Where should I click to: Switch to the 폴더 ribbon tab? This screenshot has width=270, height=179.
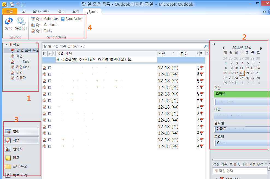(x=61, y=11)
